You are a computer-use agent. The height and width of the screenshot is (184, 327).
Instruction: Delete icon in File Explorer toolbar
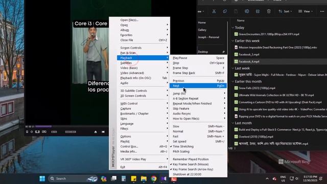pos(269,11)
